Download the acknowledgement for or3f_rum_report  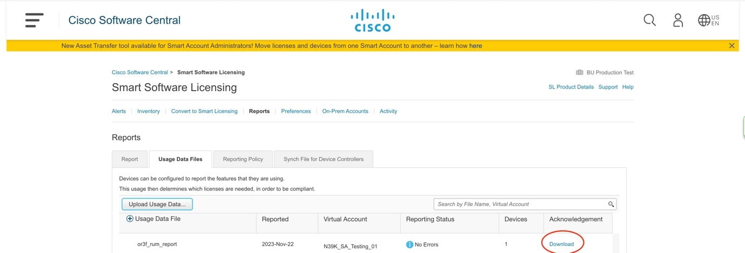[561, 244]
